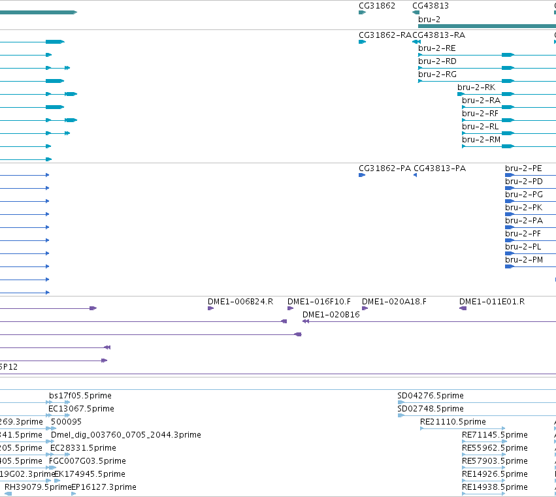Click transcript bru-2-RA label
This screenshot has width=556, height=497.
[x=481, y=101]
